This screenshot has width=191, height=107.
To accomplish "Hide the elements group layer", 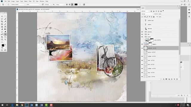I will pos(142,32).
